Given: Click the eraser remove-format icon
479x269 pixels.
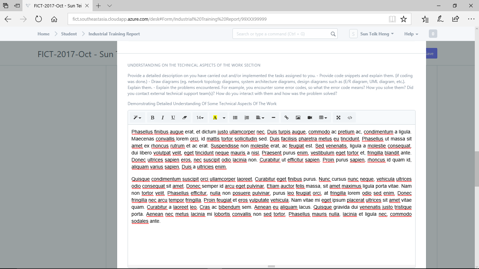Looking at the screenshot, I should click(x=185, y=118).
